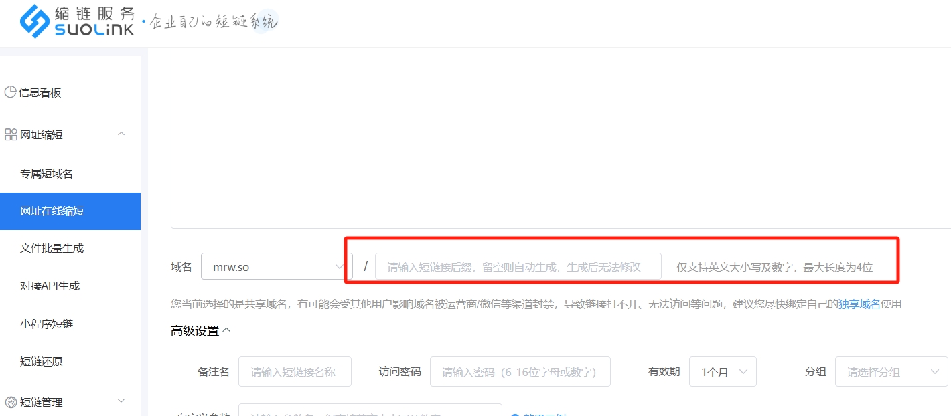Collapse the 网址缩短 menu chevron
Viewport: 951px width, 416px height.
pos(121,134)
